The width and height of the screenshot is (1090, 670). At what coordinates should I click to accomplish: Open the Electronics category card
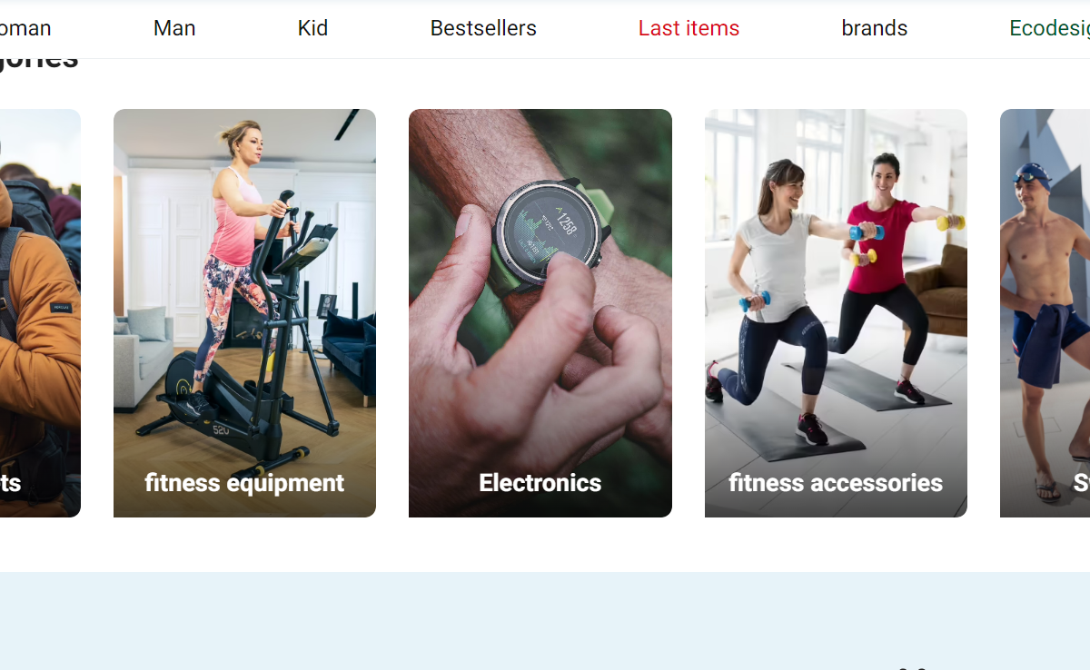tap(540, 313)
